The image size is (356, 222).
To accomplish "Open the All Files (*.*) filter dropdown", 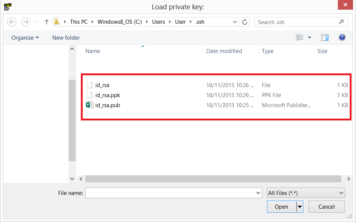I will tap(306, 193).
